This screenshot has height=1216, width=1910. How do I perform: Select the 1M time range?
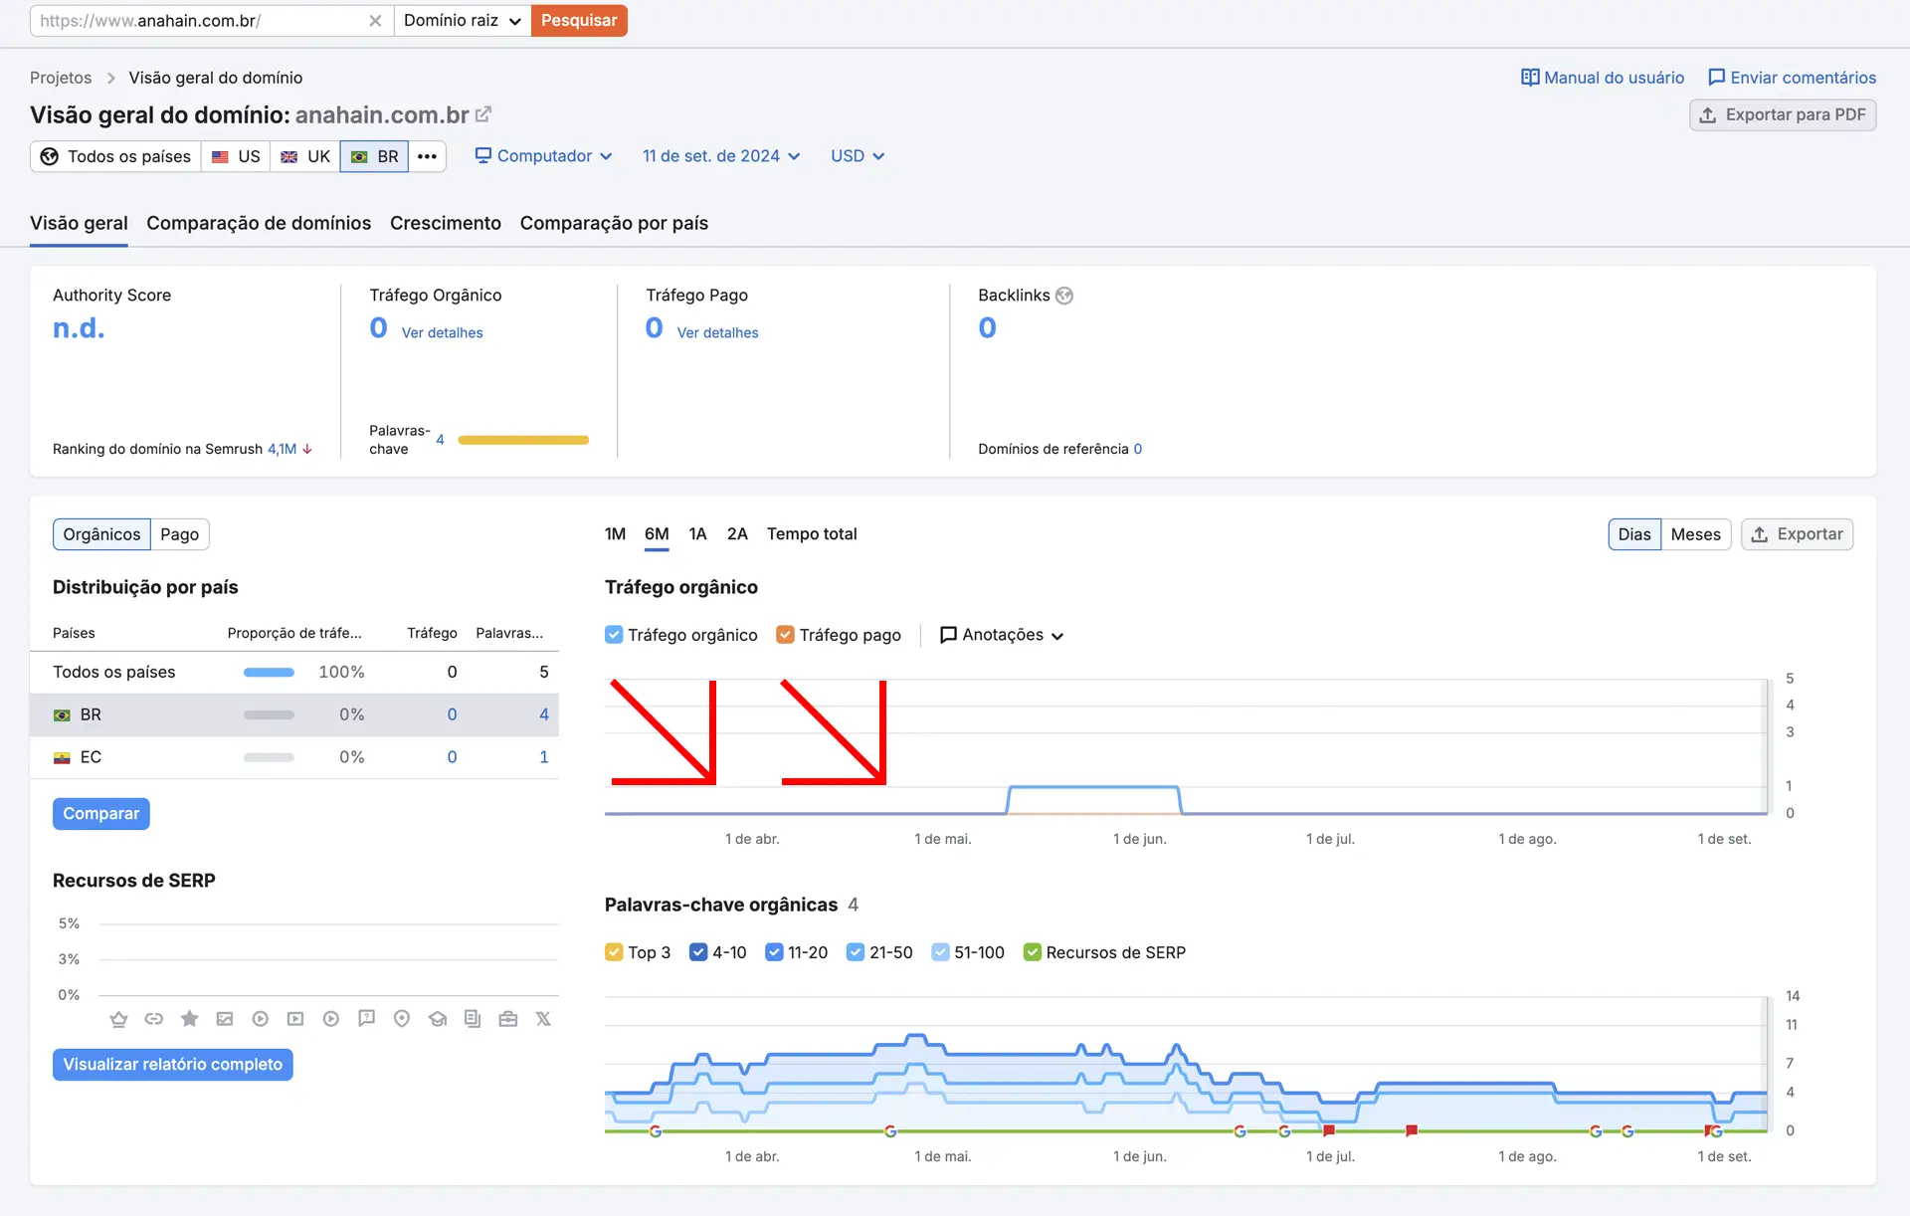[615, 534]
